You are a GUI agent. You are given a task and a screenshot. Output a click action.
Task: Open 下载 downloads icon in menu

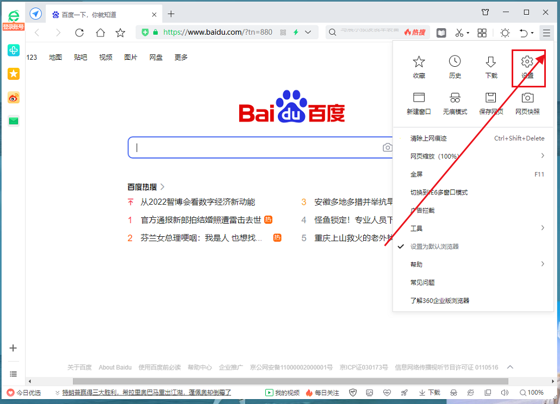click(x=491, y=66)
